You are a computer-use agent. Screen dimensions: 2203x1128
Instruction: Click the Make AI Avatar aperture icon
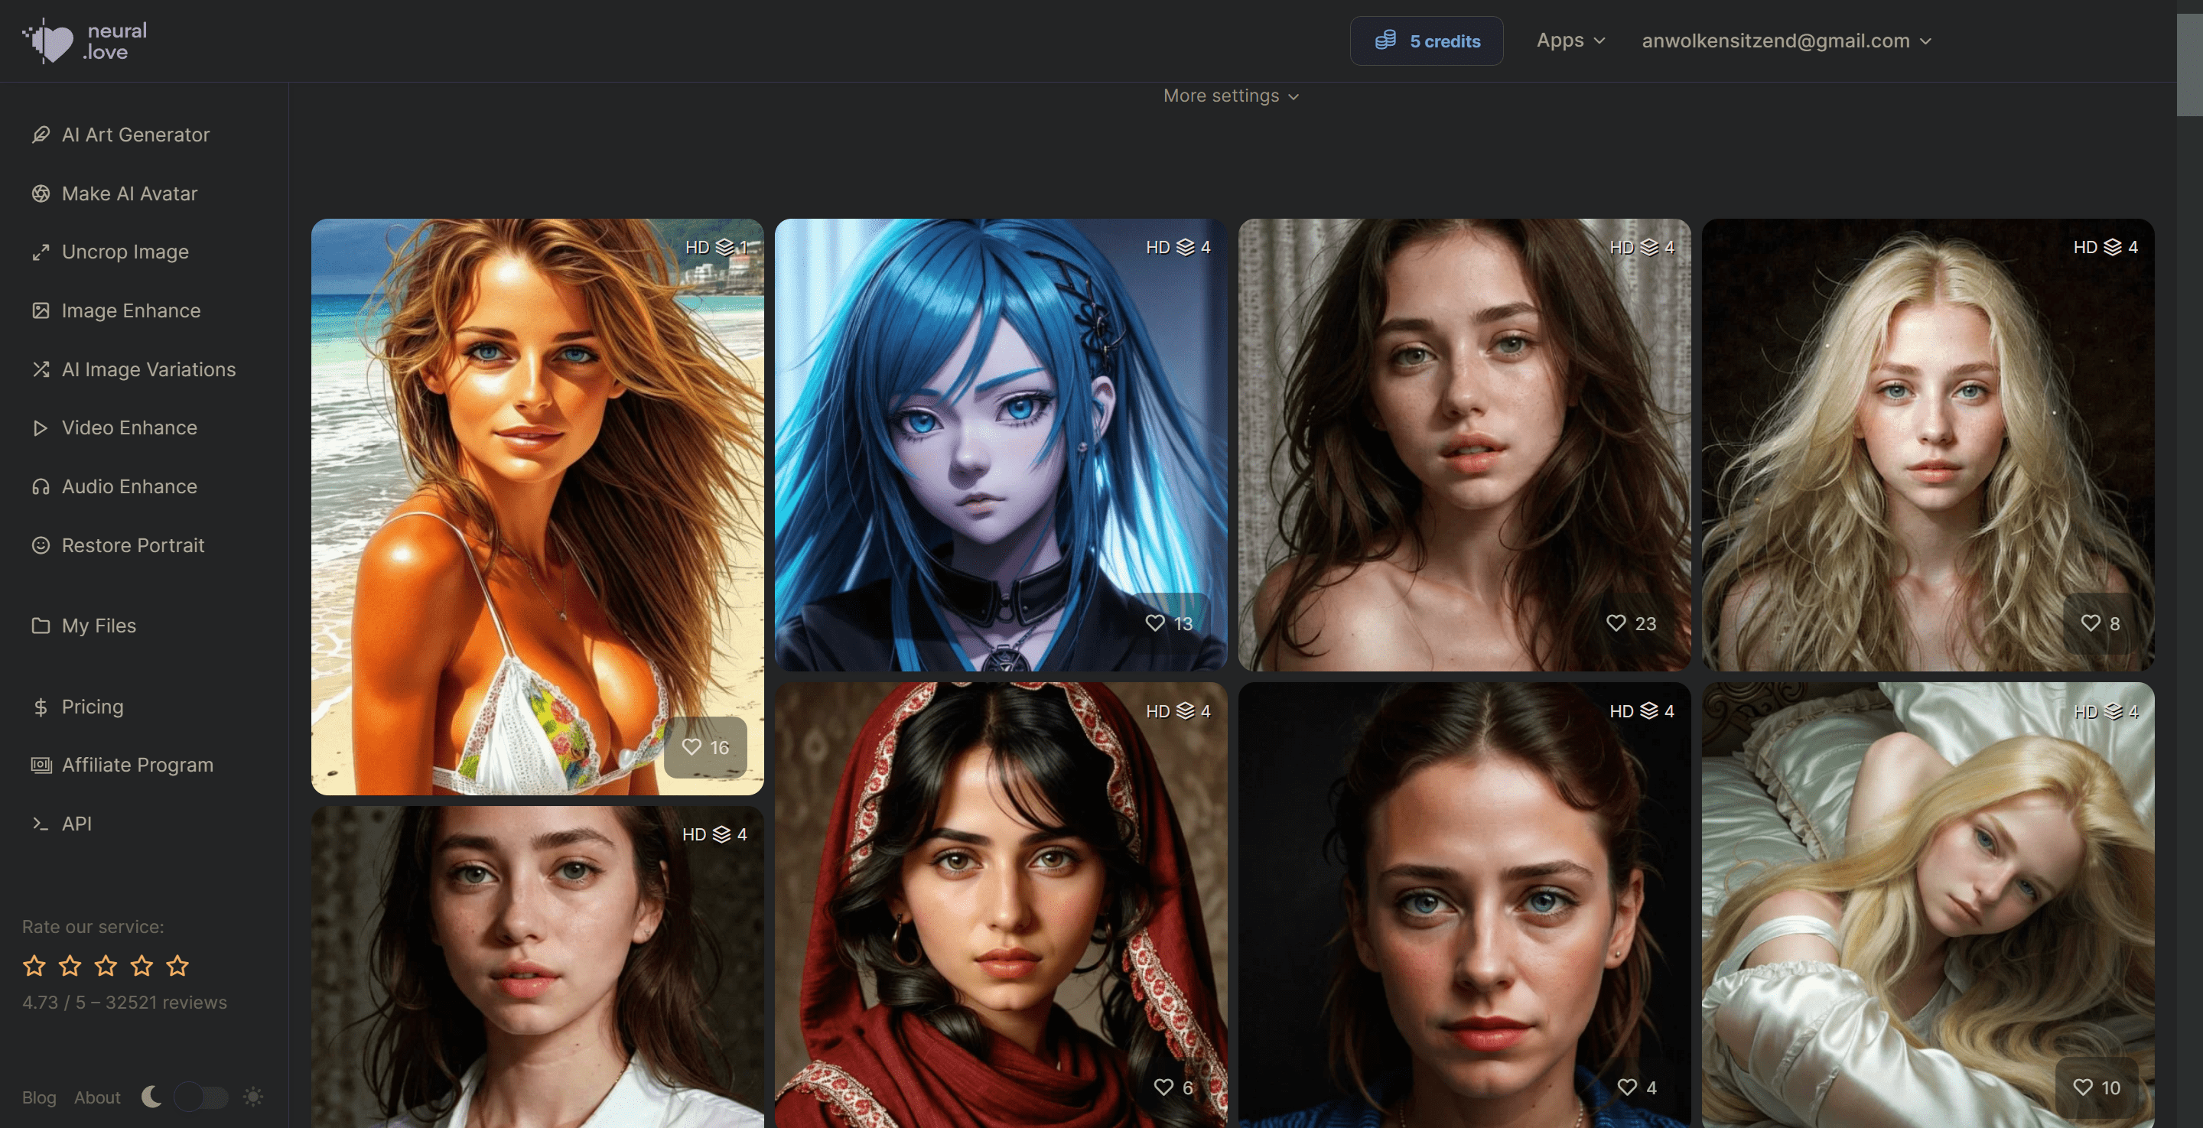(41, 193)
